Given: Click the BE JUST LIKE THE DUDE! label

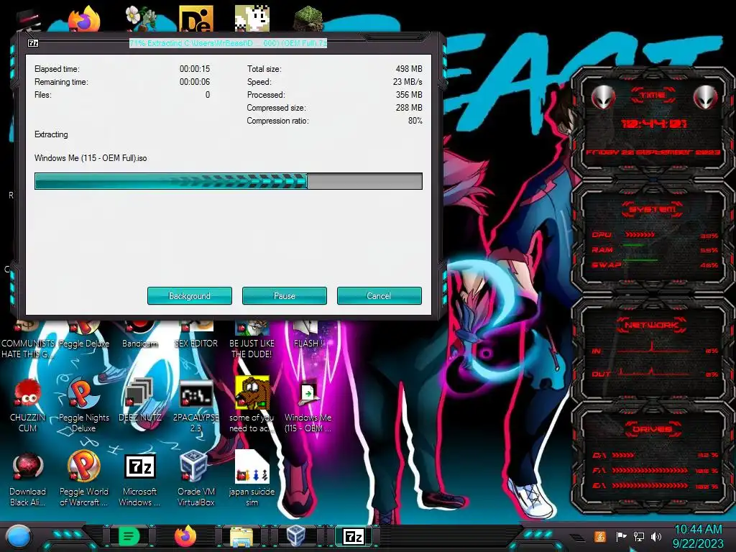Looking at the screenshot, I should (252, 349).
